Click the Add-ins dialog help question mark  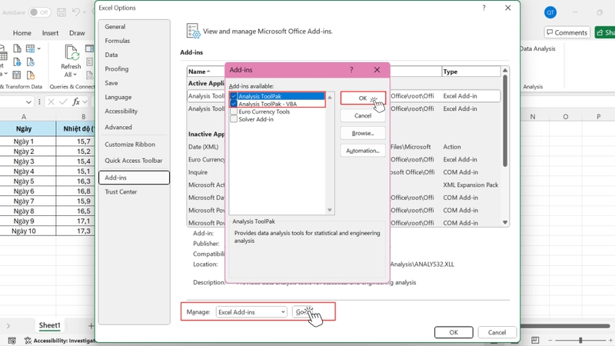(x=351, y=70)
